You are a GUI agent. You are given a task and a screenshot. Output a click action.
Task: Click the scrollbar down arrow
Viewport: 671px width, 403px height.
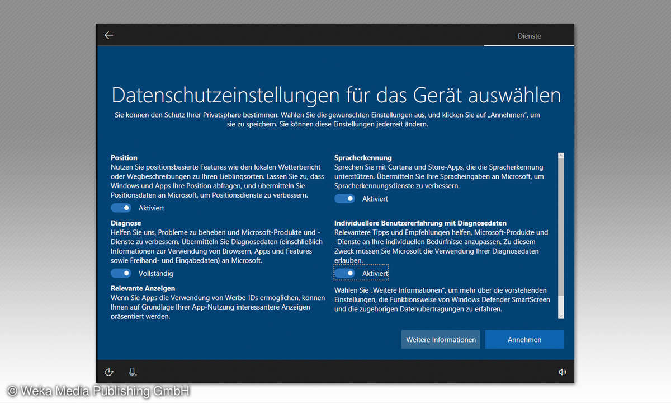tap(561, 316)
